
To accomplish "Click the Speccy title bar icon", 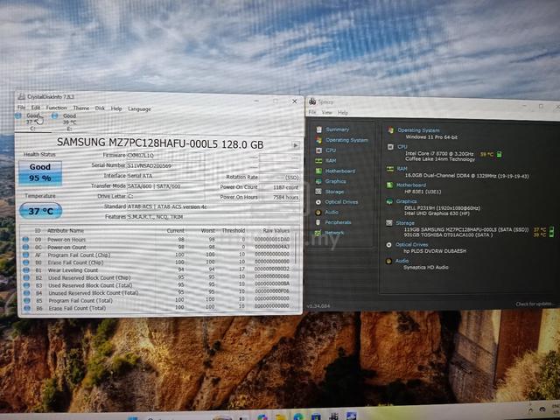I will (312, 101).
